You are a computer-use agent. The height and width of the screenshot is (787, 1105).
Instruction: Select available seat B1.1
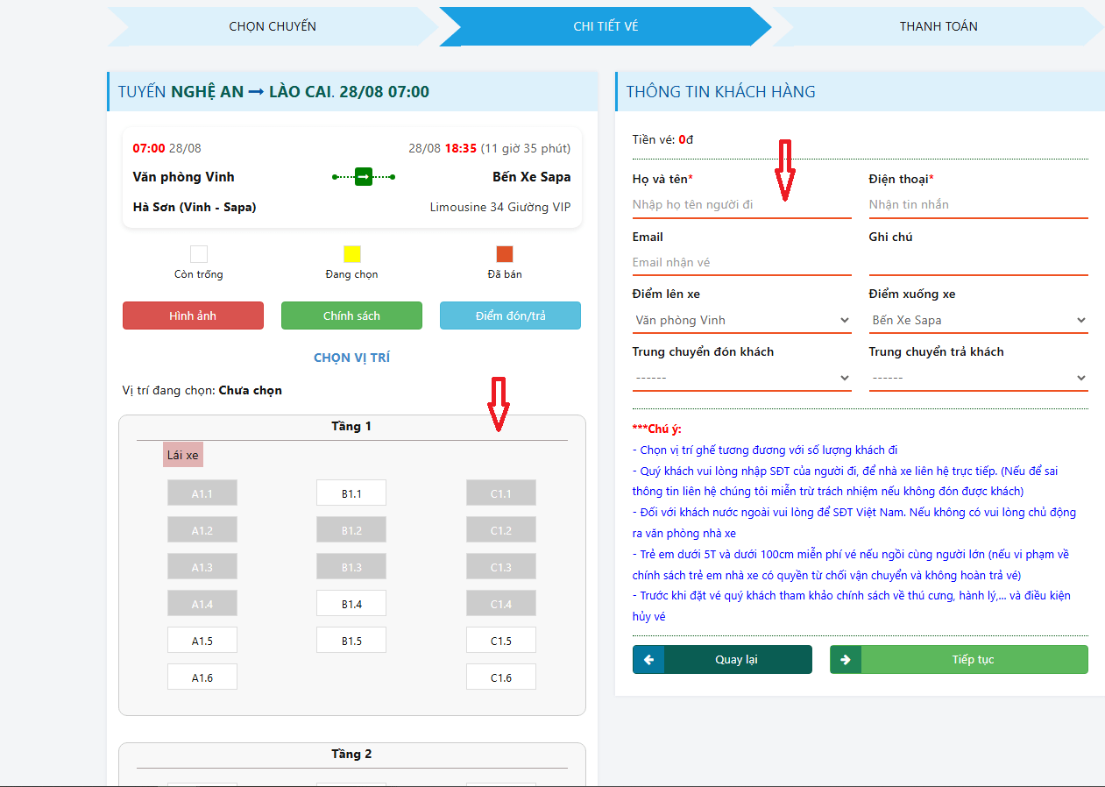point(351,493)
